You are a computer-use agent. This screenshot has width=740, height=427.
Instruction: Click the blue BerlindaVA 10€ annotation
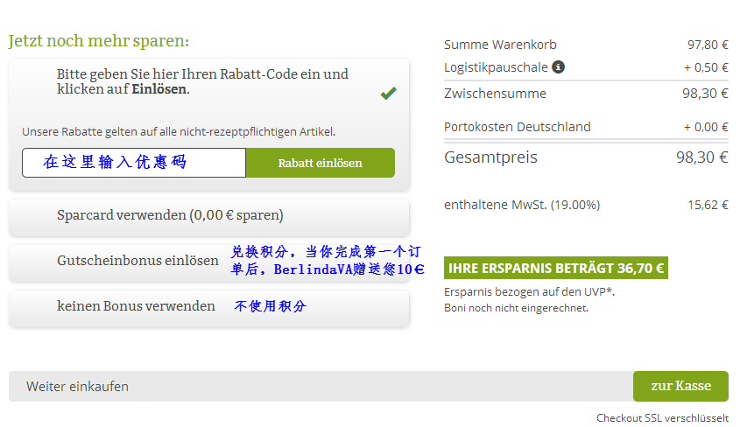[x=328, y=260]
